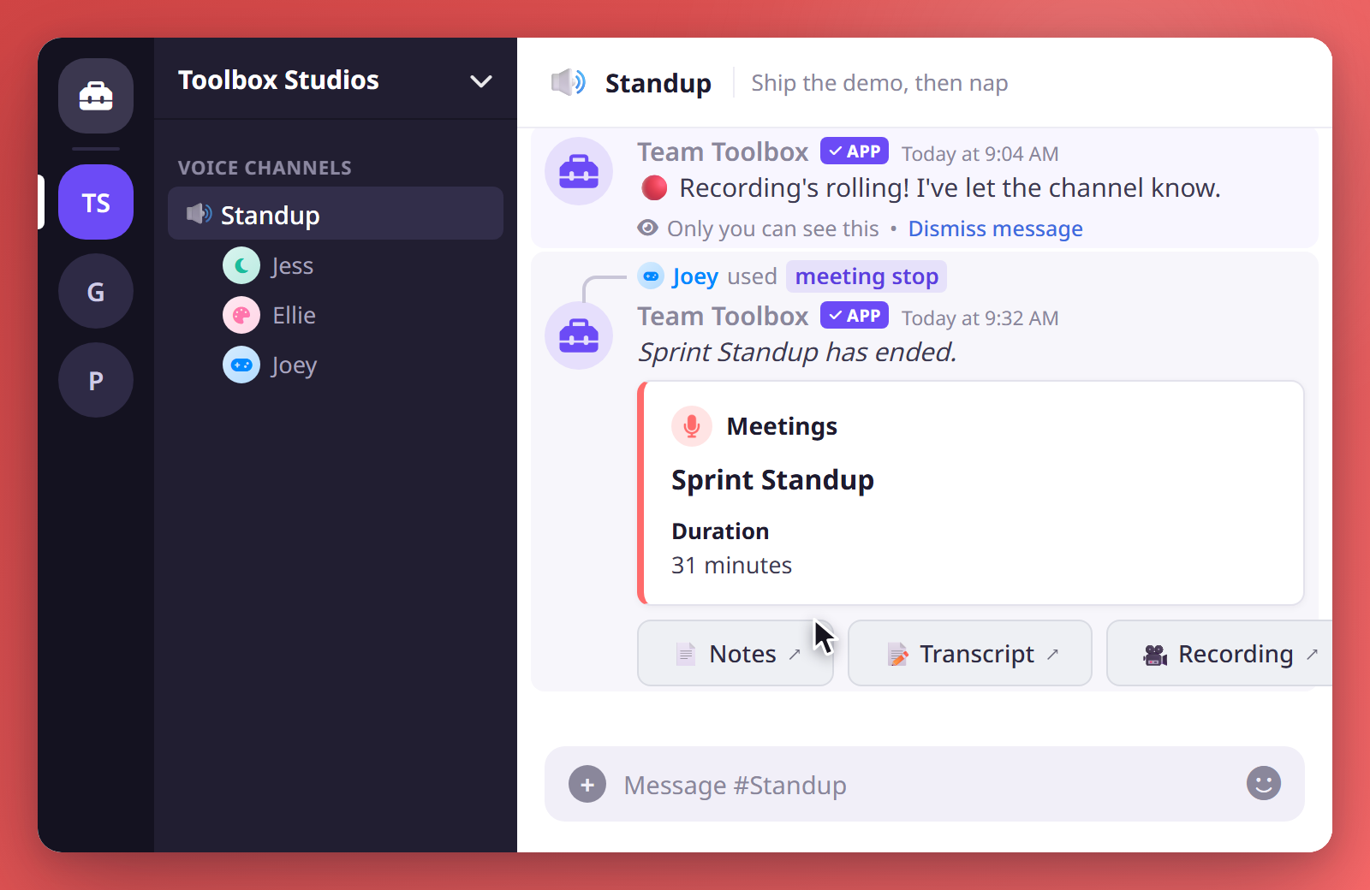
Task: Click the VOICE CHANNELS category header
Action: click(x=265, y=168)
